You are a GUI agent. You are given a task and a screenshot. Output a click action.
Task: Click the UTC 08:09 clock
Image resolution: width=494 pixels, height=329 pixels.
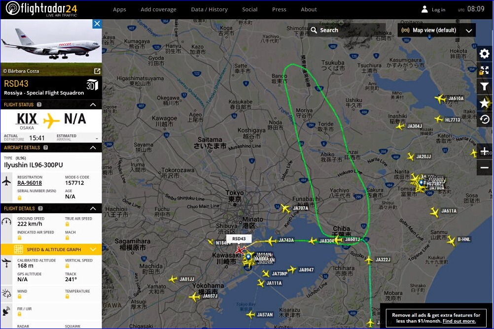471,9
